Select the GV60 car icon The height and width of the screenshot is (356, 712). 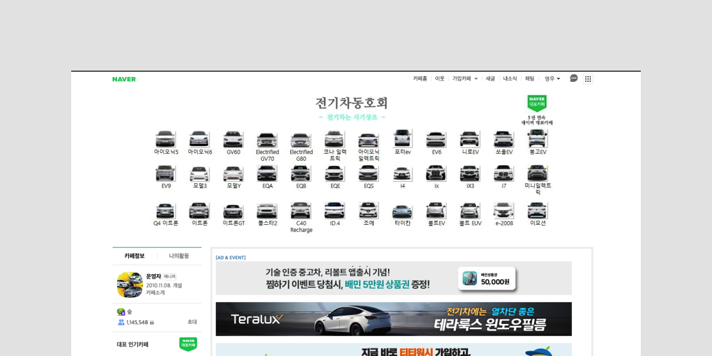coord(233,139)
